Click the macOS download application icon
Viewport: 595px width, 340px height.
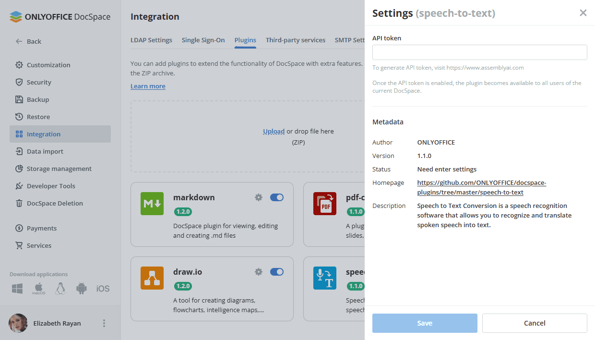click(39, 289)
